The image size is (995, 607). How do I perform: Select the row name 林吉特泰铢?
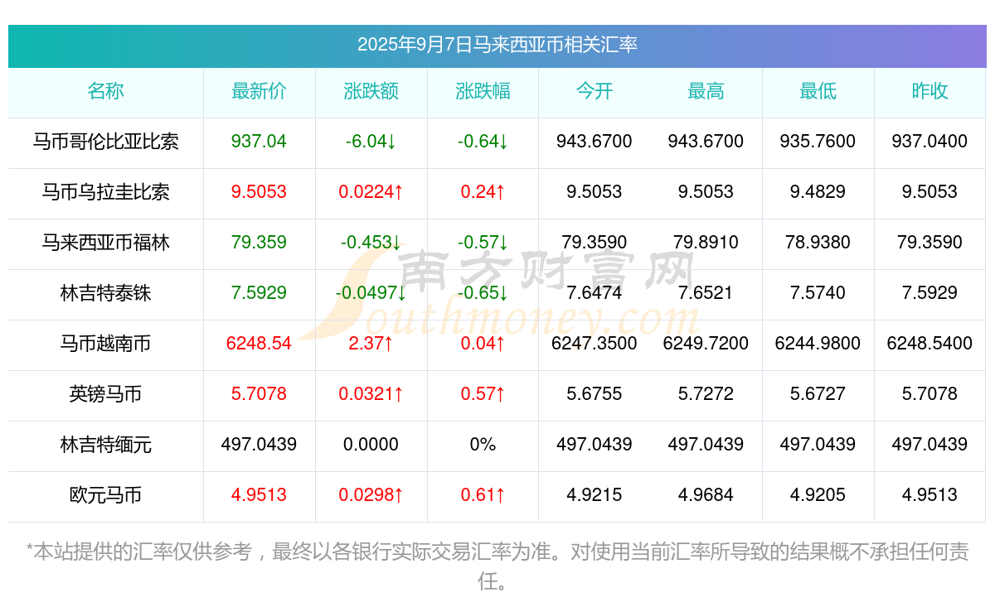(x=105, y=293)
